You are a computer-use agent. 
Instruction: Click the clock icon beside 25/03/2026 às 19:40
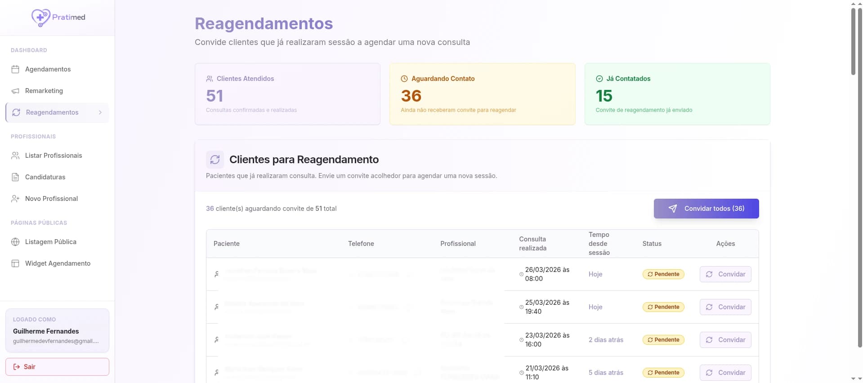click(521, 307)
